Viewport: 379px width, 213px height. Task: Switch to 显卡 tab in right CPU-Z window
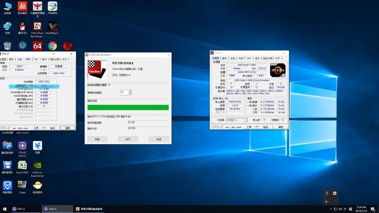[x=257, y=58]
